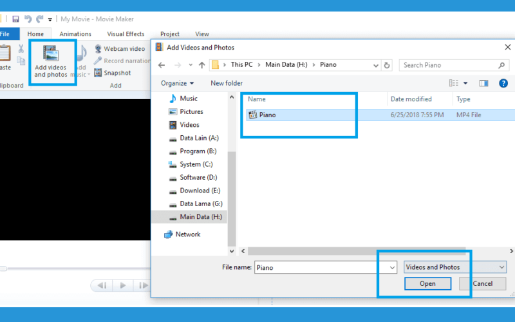Image resolution: width=515 pixels, height=322 pixels.
Task: Click the Snapshot option
Action: point(112,73)
